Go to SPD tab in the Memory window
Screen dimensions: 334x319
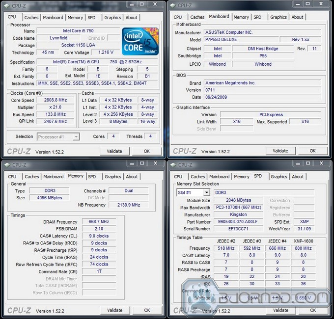coord(92,176)
